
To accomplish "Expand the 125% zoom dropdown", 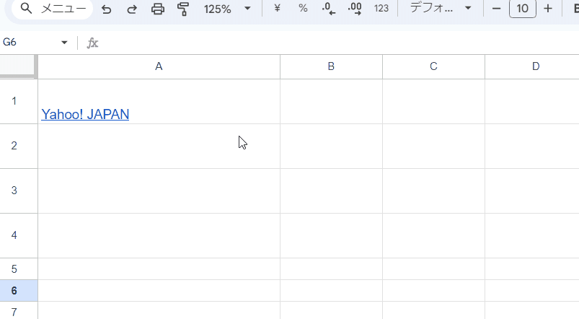I will tap(227, 9).
